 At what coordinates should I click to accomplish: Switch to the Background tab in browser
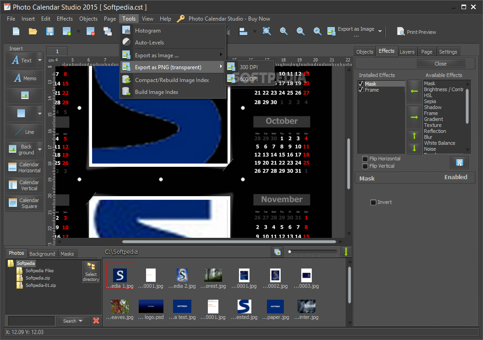[x=42, y=254]
